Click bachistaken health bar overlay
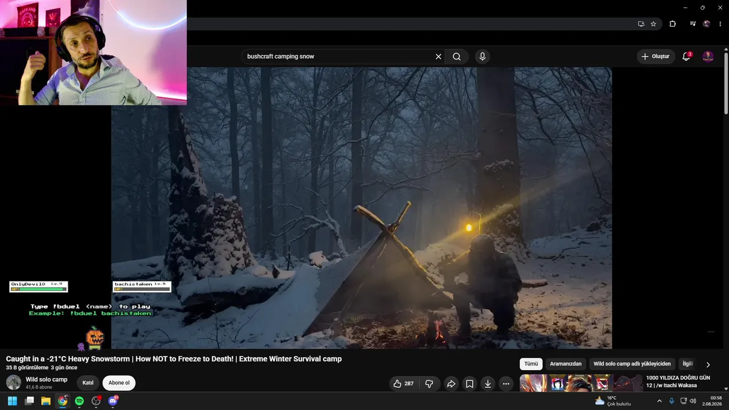This screenshot has width=729, height=410. (x=142, y=286)
